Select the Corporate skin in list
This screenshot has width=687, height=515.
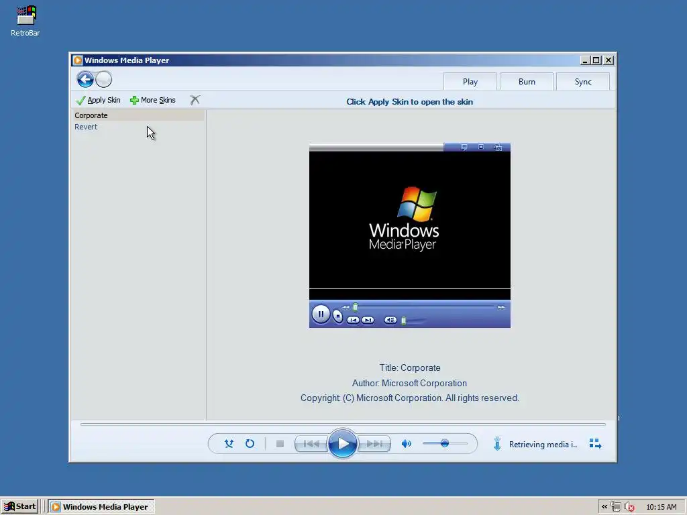[138, 115]
